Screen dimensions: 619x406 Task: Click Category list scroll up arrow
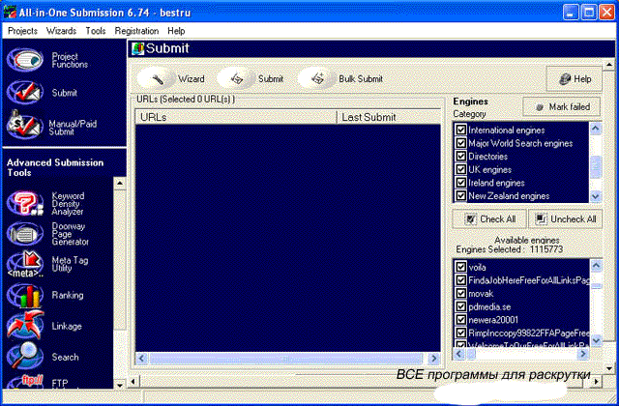596,129
